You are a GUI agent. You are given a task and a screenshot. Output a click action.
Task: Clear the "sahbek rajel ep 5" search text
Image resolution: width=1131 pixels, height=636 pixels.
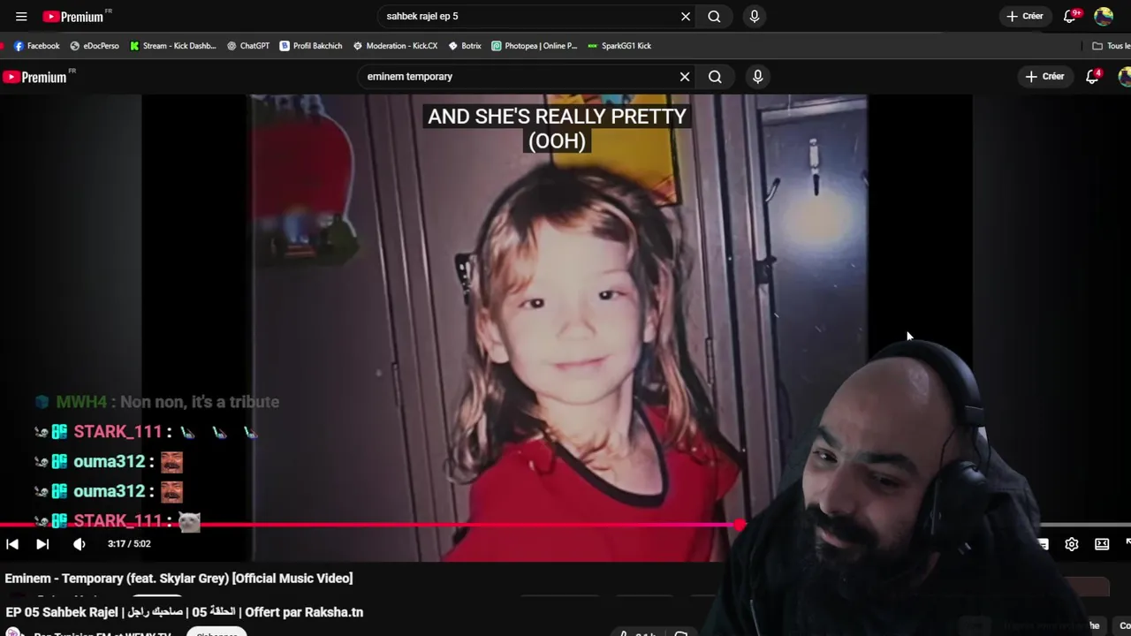(685, 16)
